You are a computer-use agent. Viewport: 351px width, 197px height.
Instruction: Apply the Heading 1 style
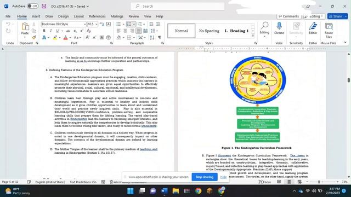tap(236, 31)
